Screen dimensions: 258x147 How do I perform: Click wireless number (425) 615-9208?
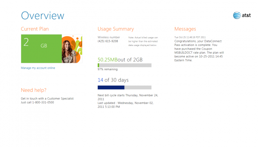pyautogui.click(x=108, y=41)
